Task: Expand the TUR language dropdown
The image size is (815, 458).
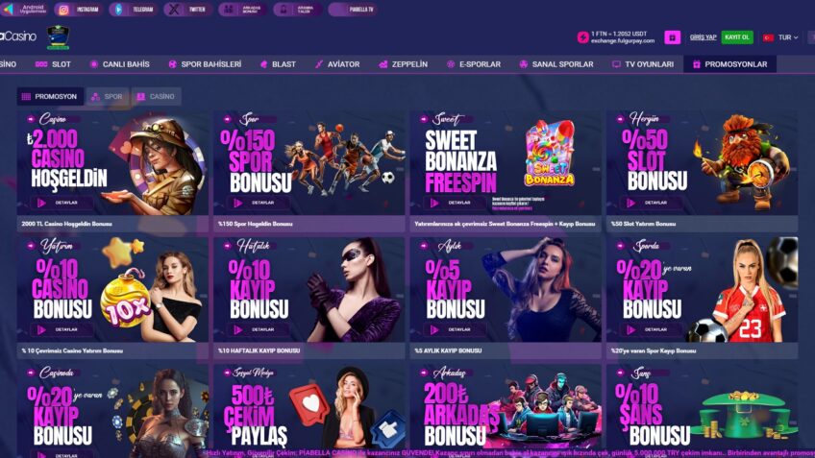Action: pyautogui.click(x=788, y=37)
